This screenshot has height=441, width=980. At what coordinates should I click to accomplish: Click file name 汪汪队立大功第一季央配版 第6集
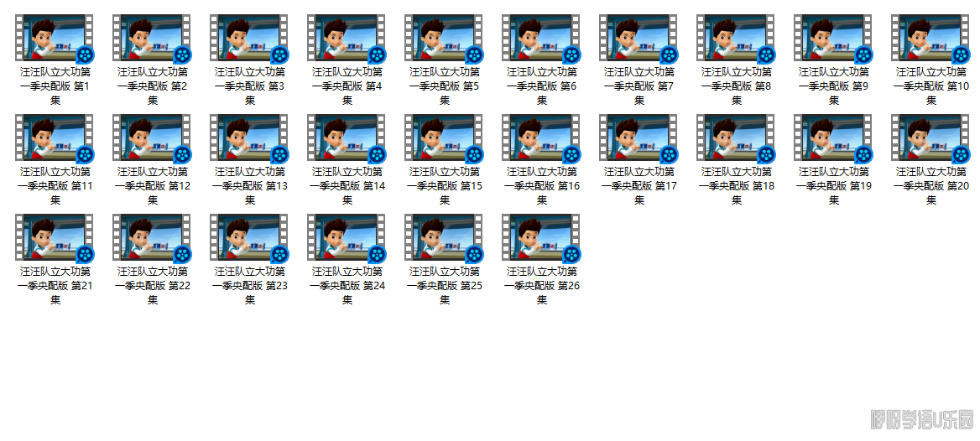[542, 86]
